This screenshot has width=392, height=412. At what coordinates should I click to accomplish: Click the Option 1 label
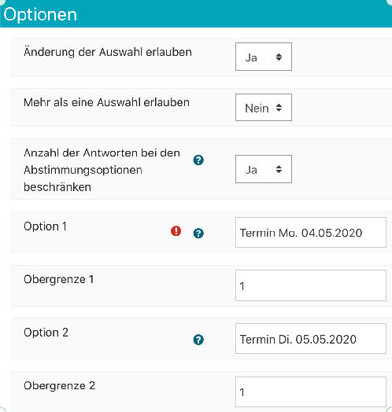[45, 226]
